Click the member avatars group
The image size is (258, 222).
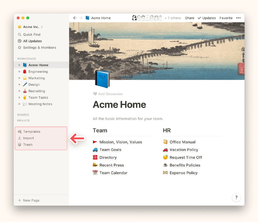click(147, 18)
